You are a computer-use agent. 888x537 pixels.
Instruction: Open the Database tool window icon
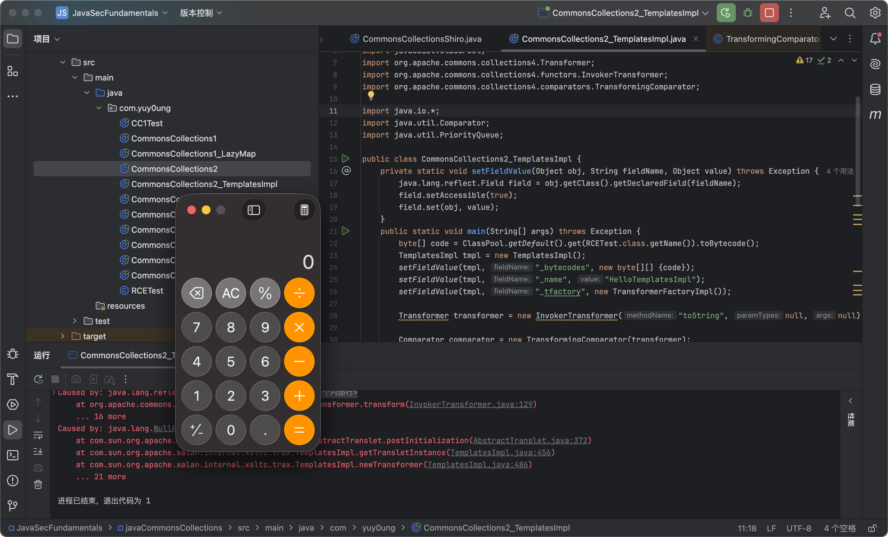(x=875, y=89)
